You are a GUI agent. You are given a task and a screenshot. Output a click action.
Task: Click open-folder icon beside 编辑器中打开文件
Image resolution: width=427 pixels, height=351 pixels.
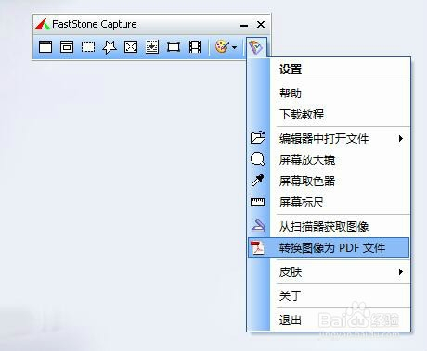(x=258, y=137)
